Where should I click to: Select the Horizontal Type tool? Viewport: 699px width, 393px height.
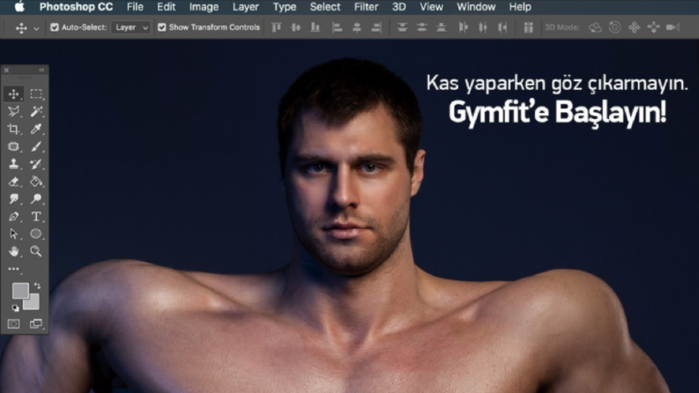35,217
